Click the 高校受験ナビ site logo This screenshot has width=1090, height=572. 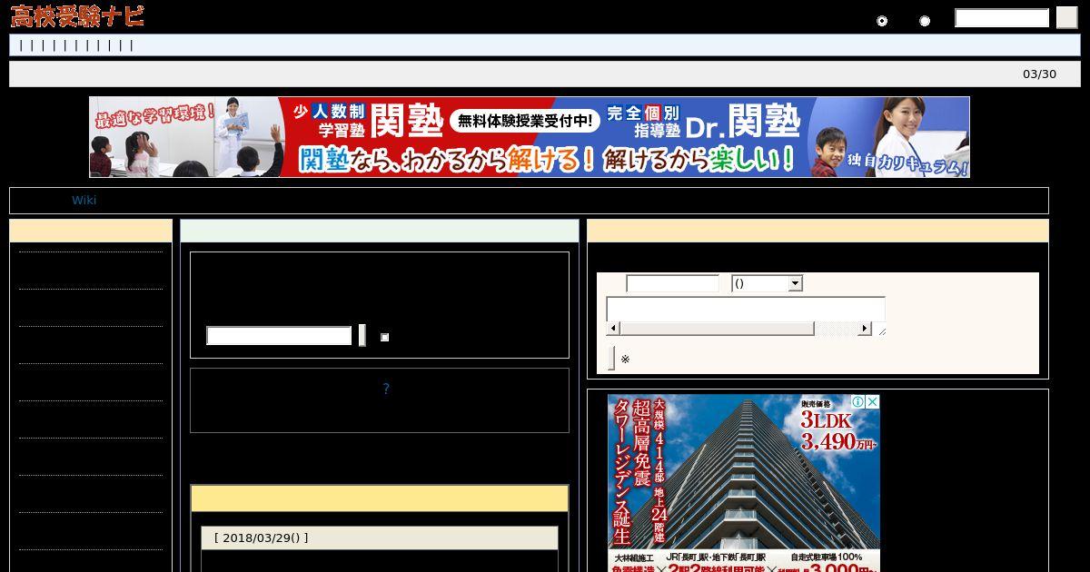tap(77, 16)
